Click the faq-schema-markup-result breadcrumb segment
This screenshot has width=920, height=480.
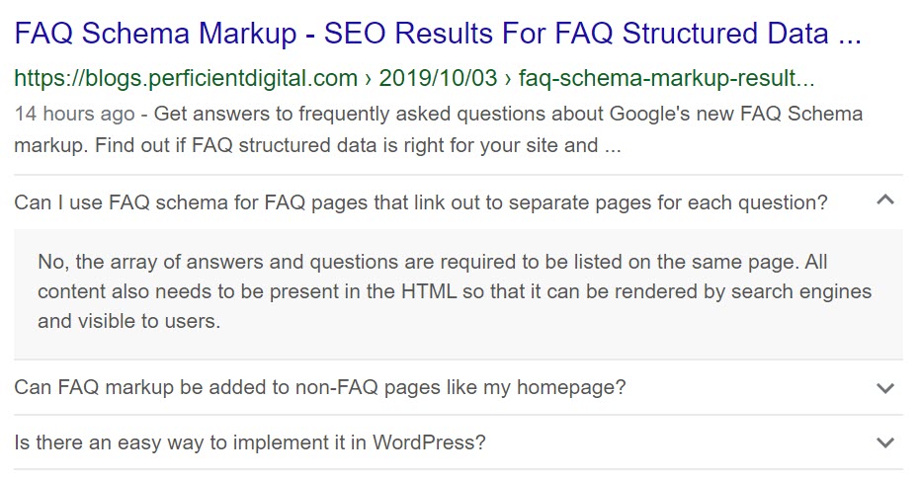(x=666, y=78)
